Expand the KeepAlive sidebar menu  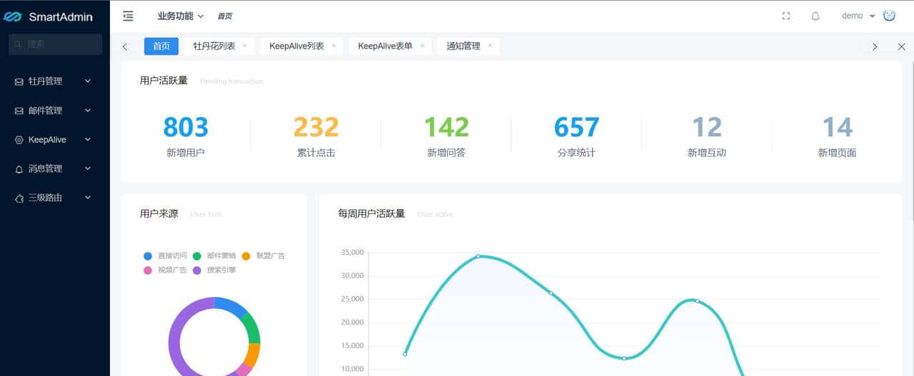point(55,140)
